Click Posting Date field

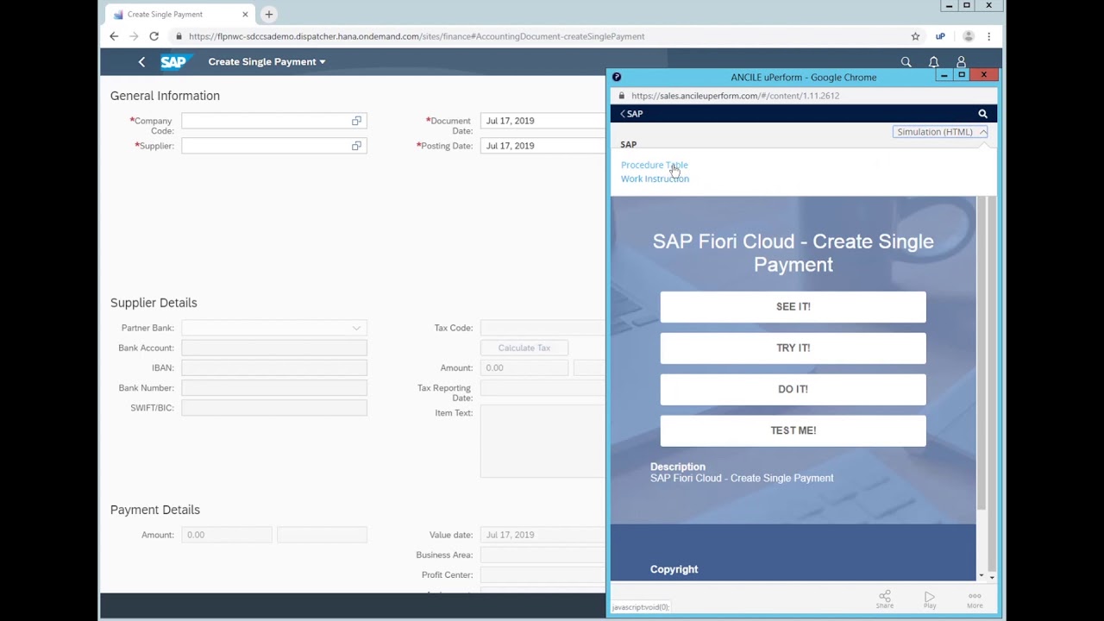tap(543, 146)
